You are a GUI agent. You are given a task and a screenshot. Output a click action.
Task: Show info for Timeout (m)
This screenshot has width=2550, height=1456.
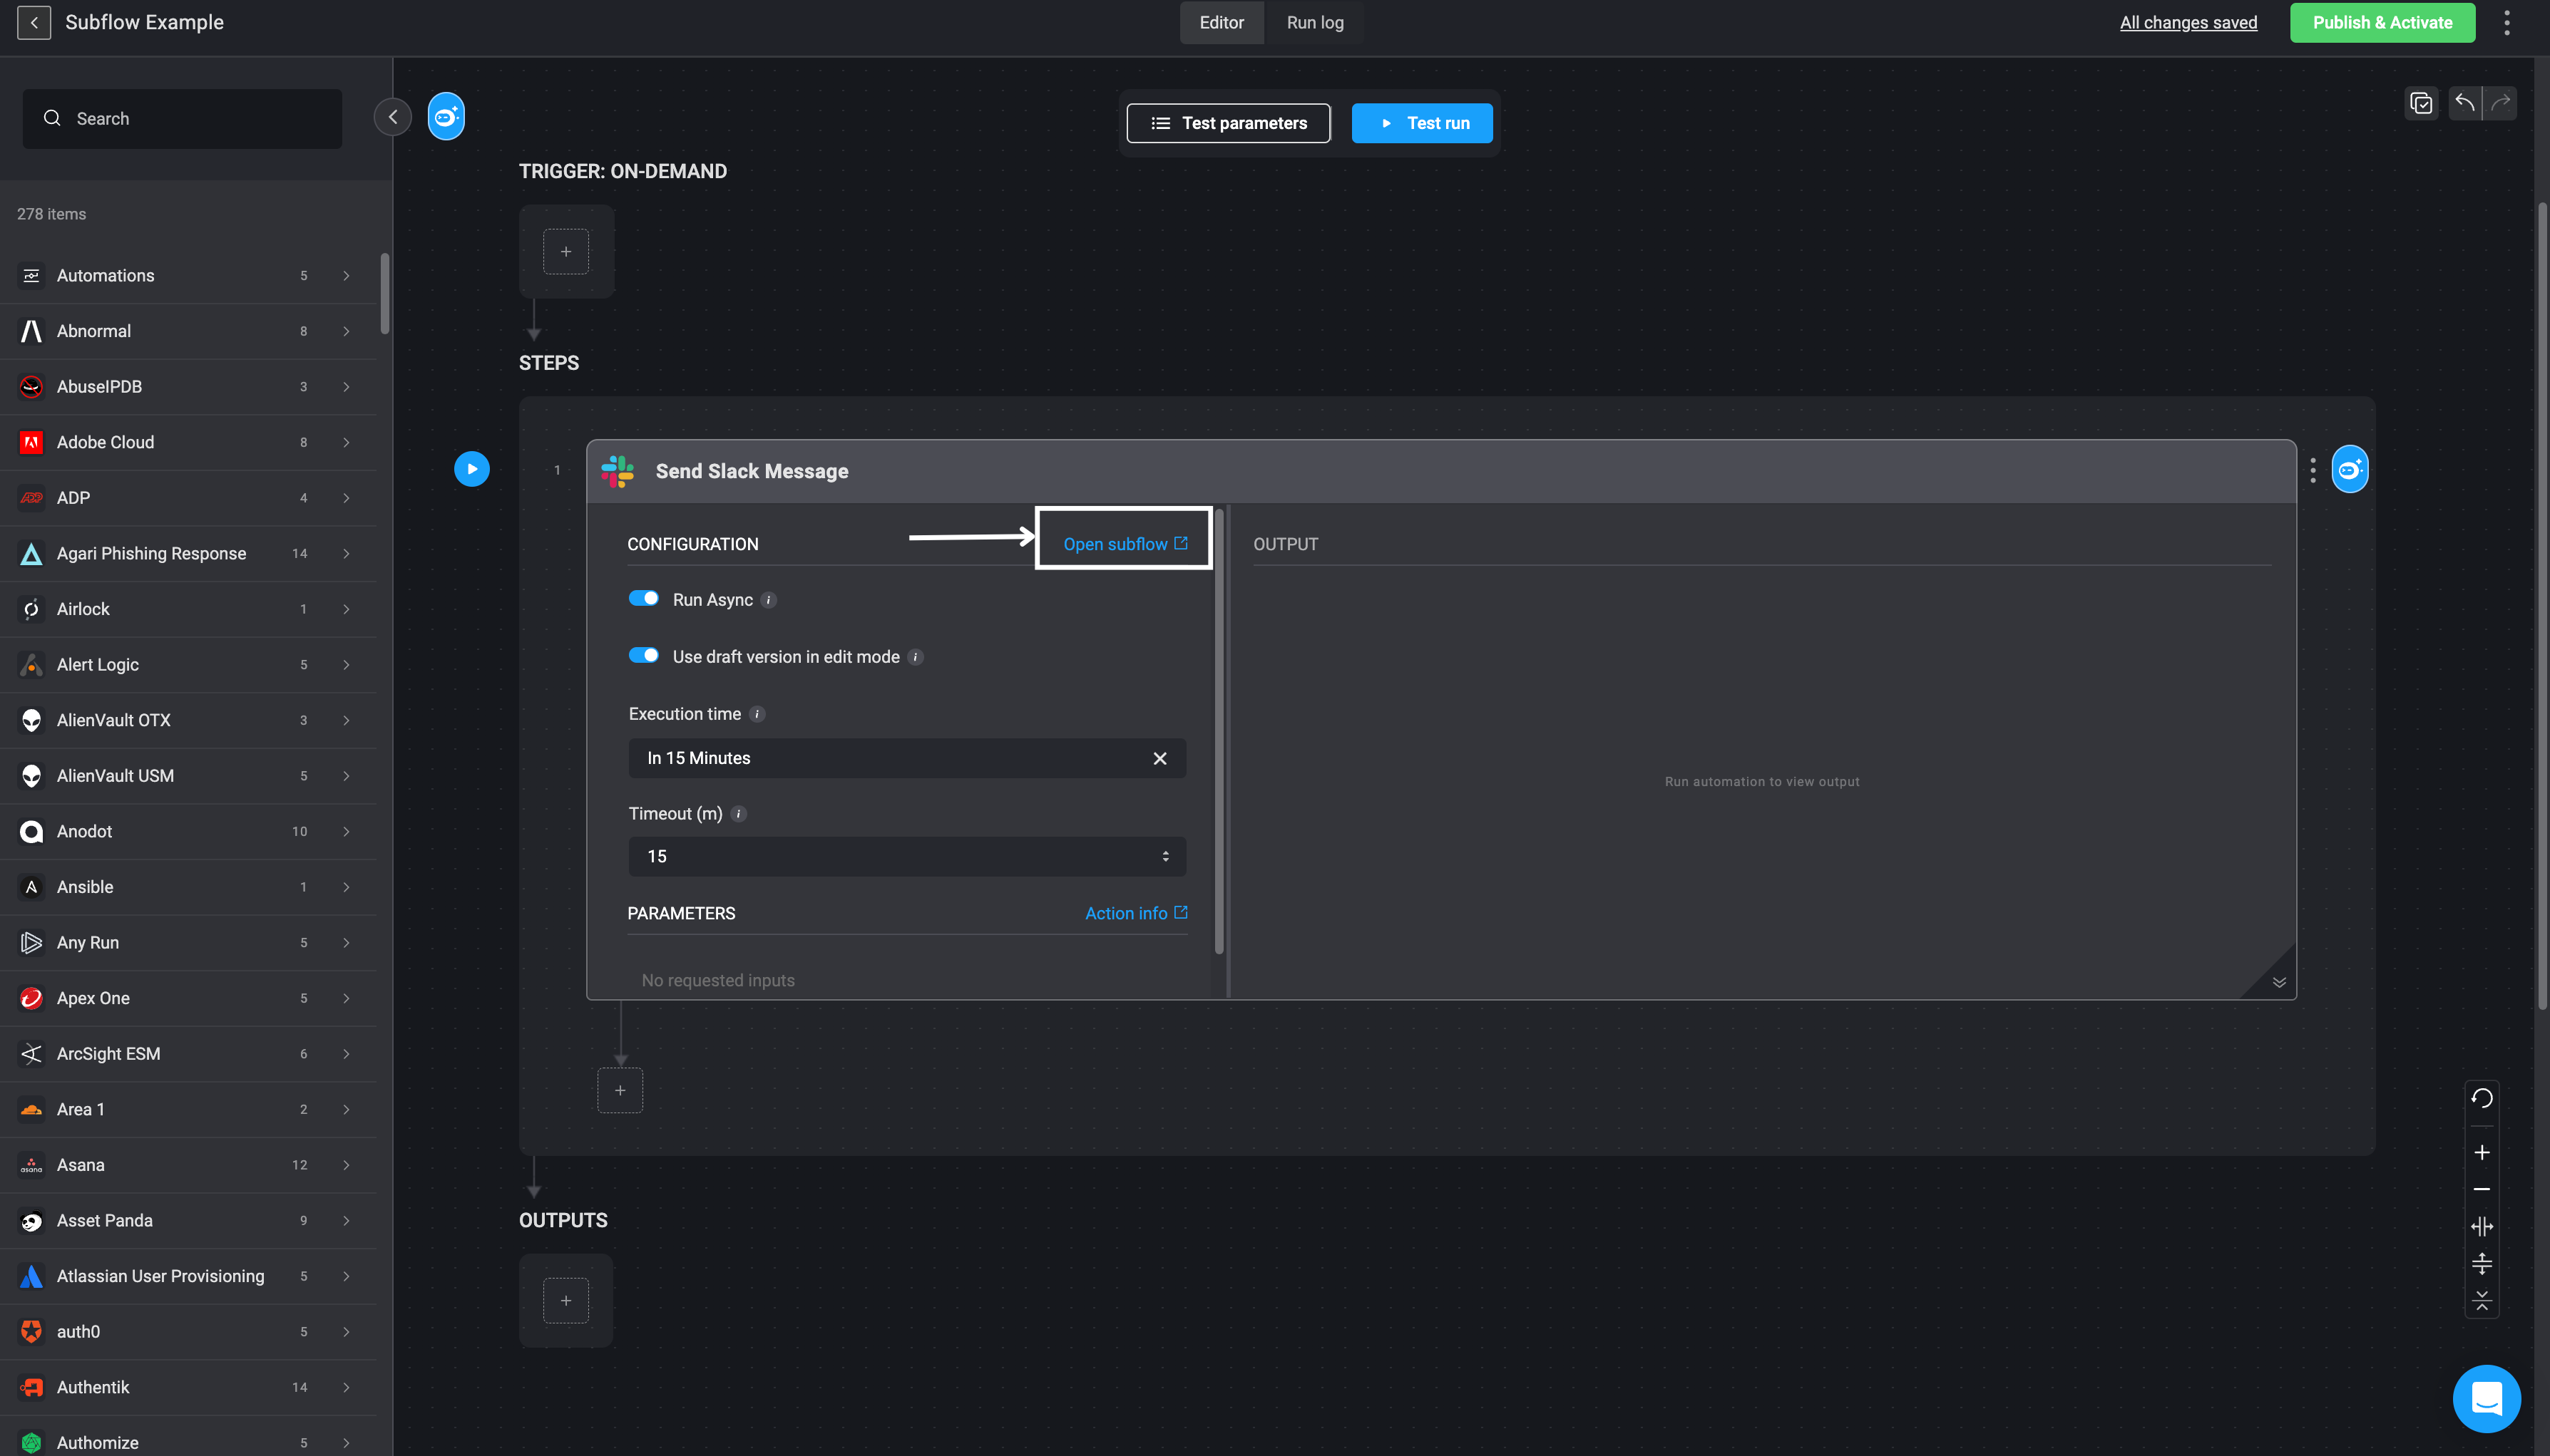[738, 814]
